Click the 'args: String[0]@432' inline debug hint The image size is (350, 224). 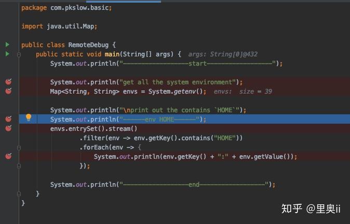[x=223, y=54]
